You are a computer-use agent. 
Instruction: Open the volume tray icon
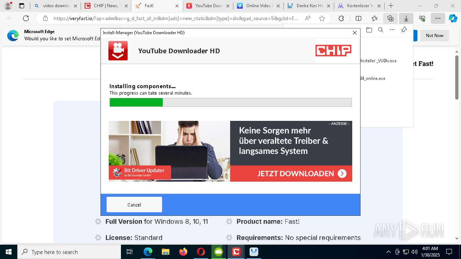(415, 252)
